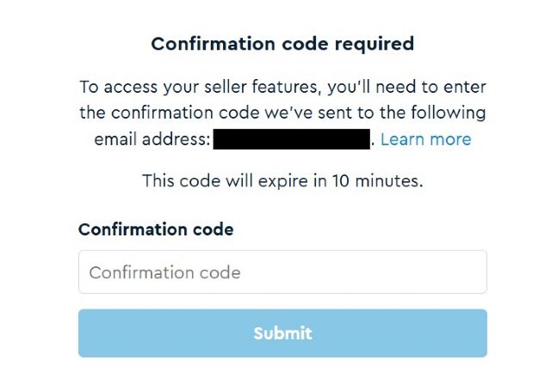Open the Learn more link
Screen dimensions: 551x378
click(425, 139)
